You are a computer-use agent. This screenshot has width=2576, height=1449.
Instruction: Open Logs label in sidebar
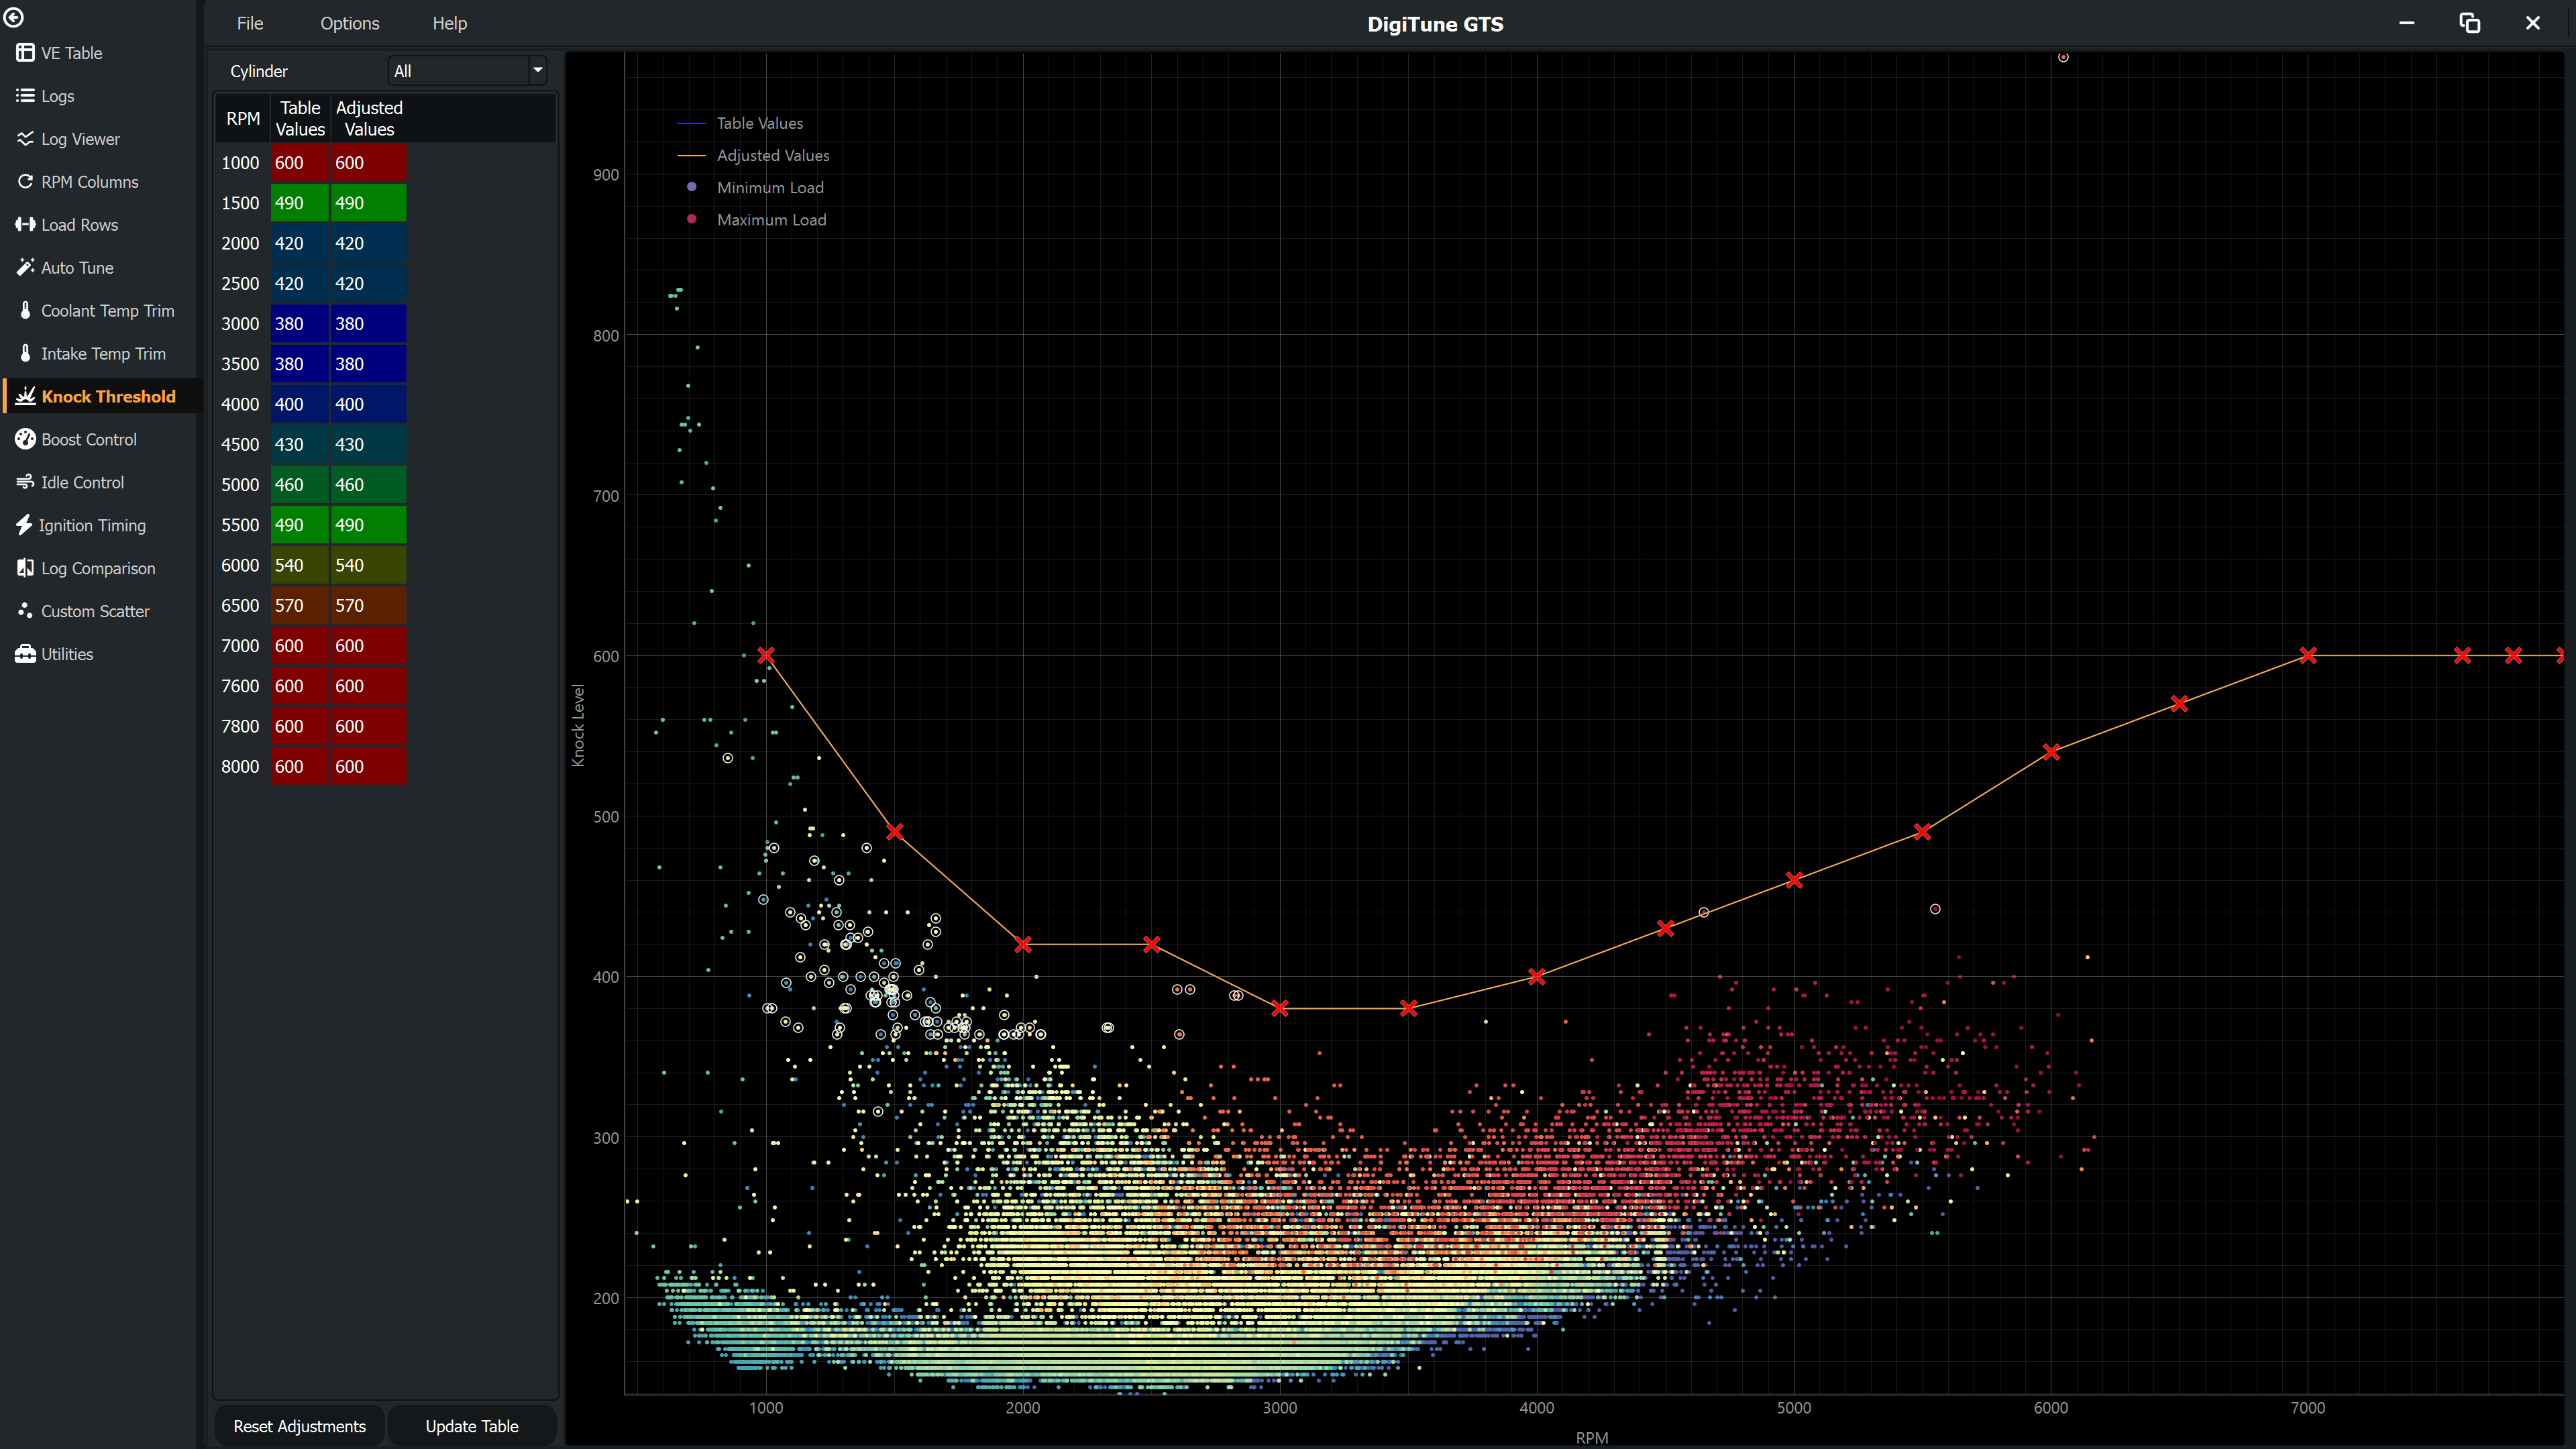(x=57, y=96)
